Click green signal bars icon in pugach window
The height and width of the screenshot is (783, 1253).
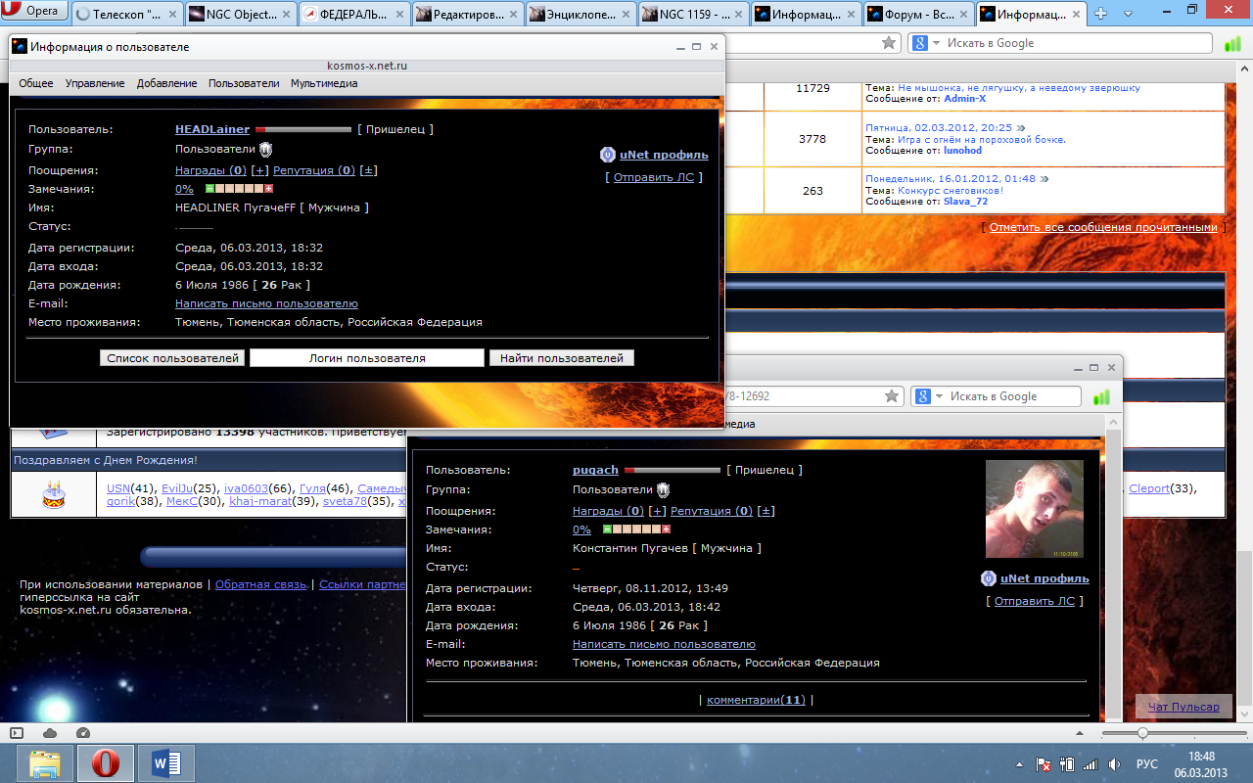coord(1101,396)
